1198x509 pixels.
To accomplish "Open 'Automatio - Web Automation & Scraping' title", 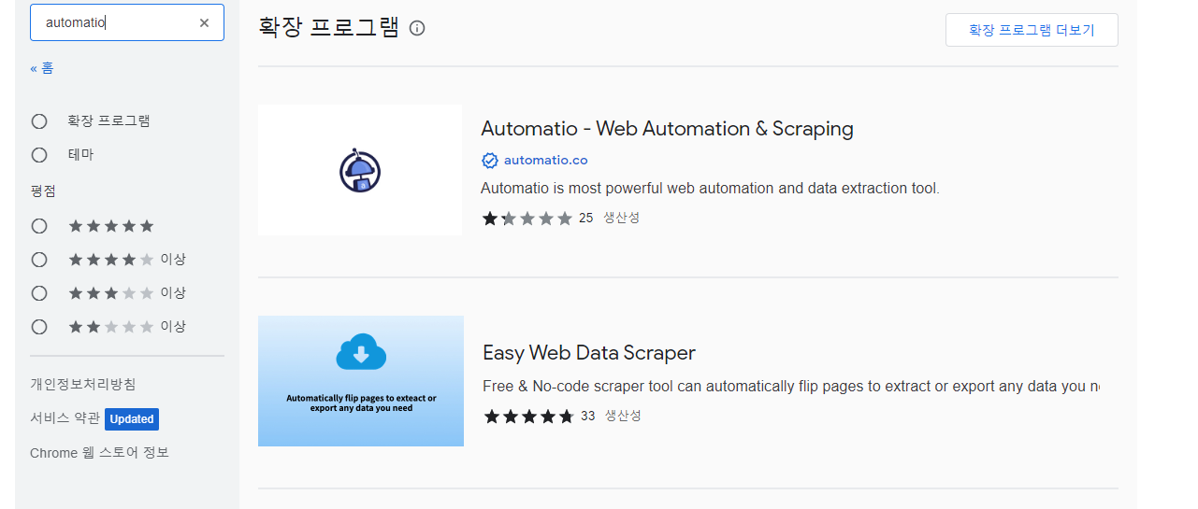I will 667,129.
